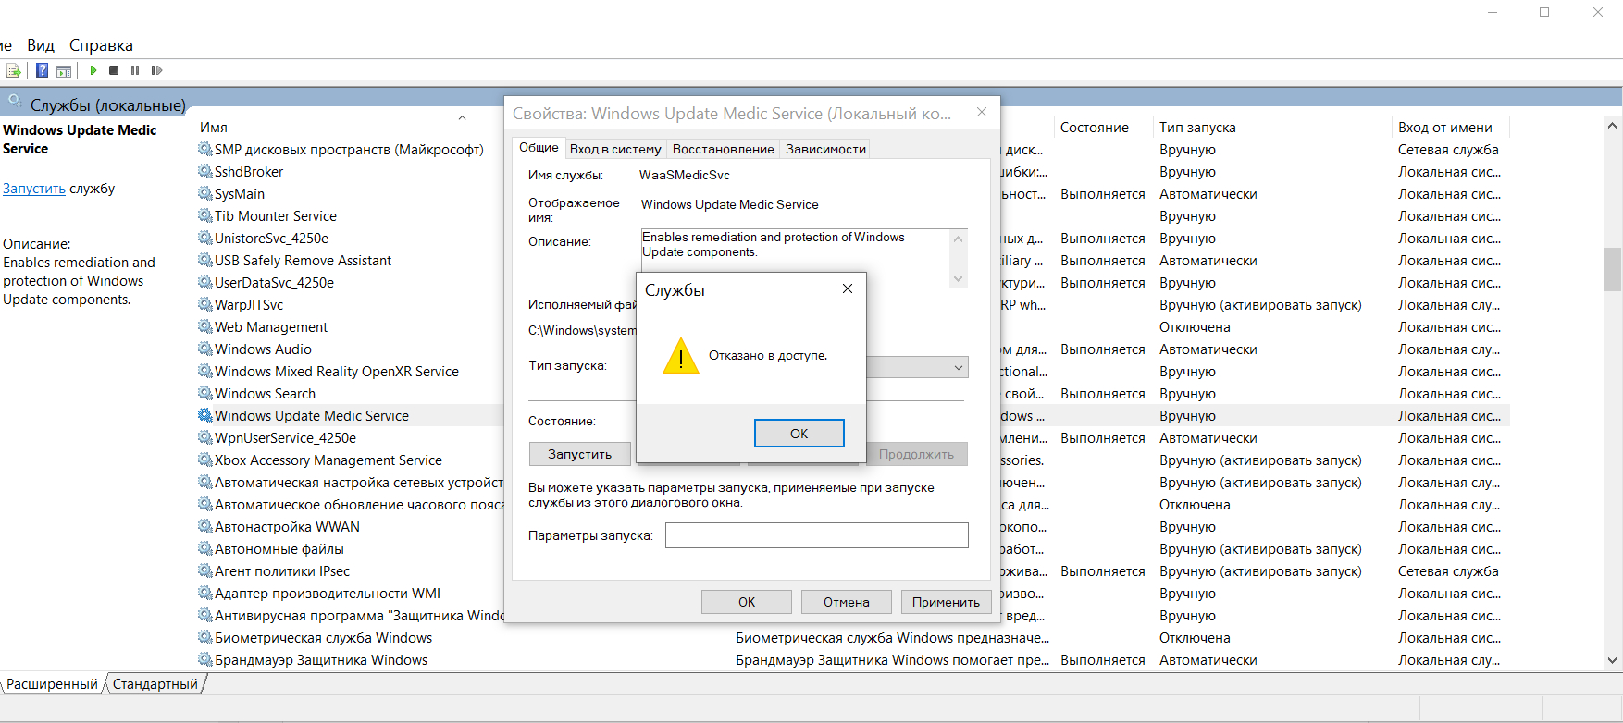Click the gear icon beside UserDataSvc_4250e
The height and width of the screenshot is (723, 1623).
click(x=204, y=282)
